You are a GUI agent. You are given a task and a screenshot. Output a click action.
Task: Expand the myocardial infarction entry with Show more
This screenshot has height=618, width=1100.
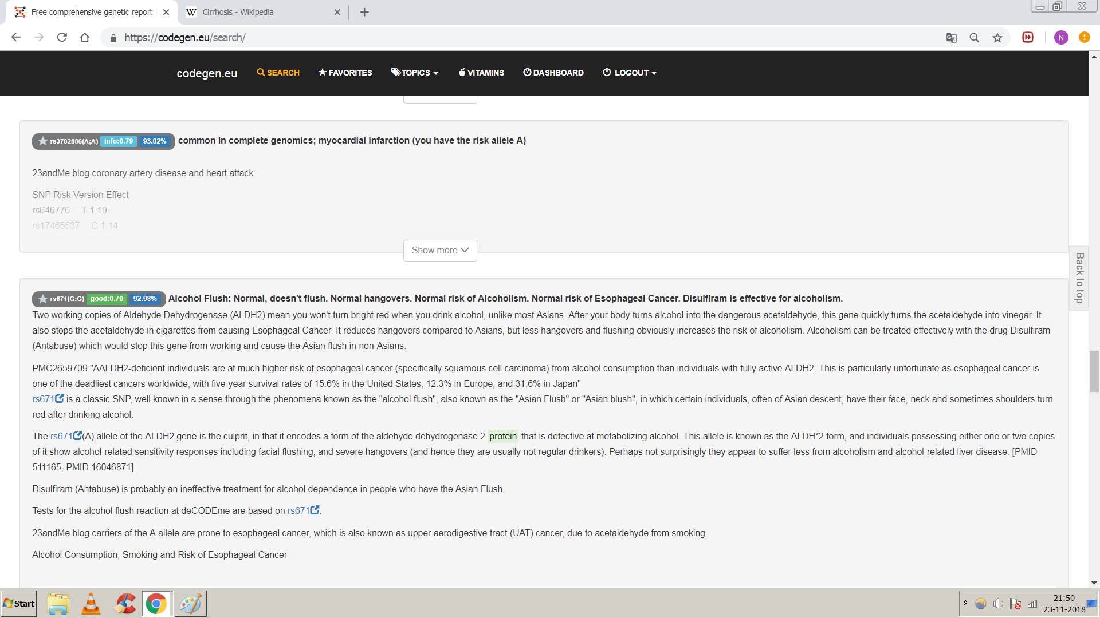coord(440,251)
